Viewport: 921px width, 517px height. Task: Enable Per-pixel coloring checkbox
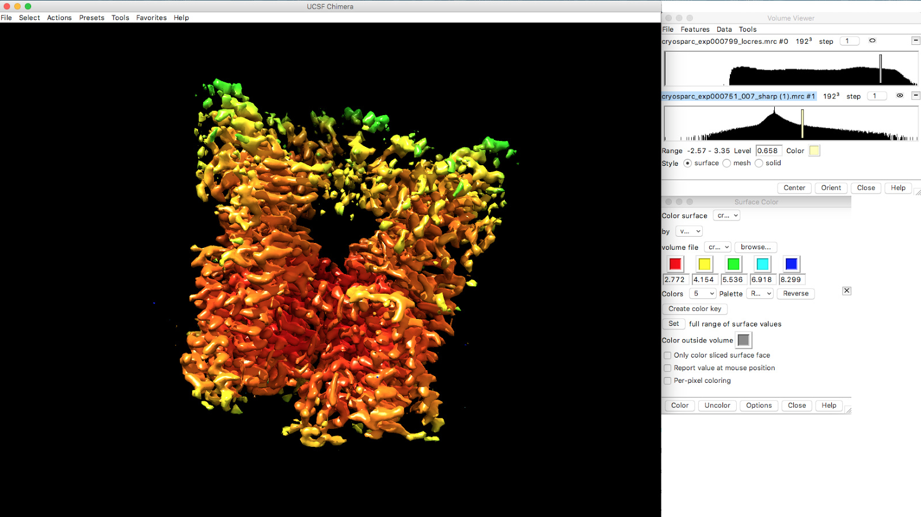point(668,381)
